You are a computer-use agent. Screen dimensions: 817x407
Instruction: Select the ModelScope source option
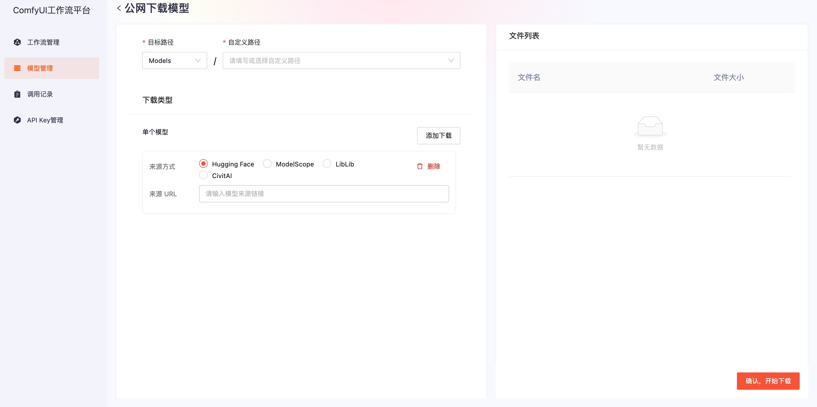tap(267, 164)
